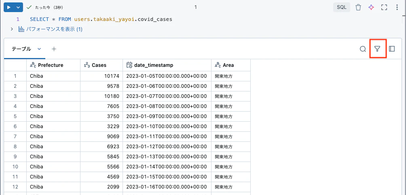Toggle the side panel icon
Image resolution: width=406 pixels, height=195 pixels.
click(392, 49)
